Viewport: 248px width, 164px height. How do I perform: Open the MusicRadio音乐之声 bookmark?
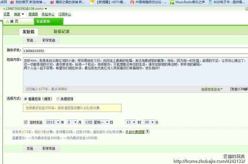click(187, 2)
